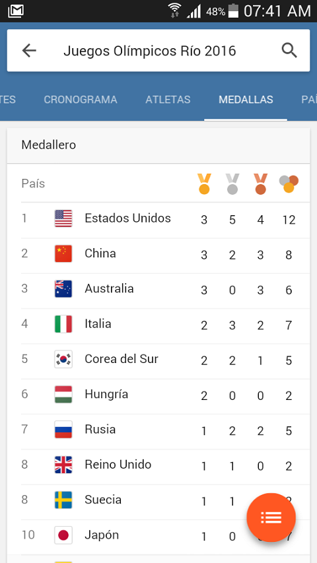Viewport: 317px width, 563px height.
Task: Switch to the ATLETAS tab
Action: 168,100
